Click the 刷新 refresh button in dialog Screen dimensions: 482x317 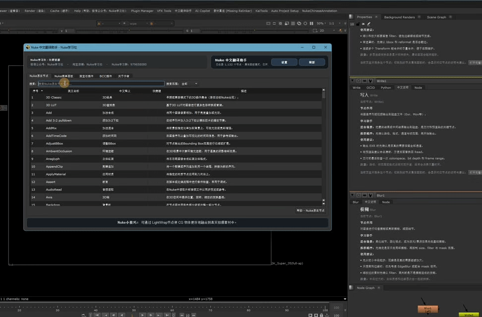312,62
